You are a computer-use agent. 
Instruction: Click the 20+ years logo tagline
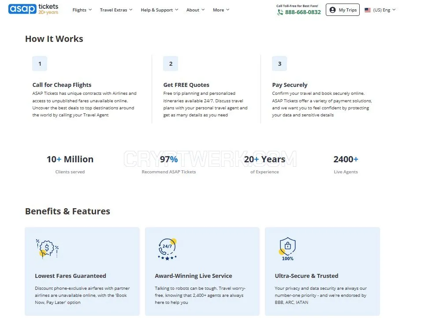(48, 12)
